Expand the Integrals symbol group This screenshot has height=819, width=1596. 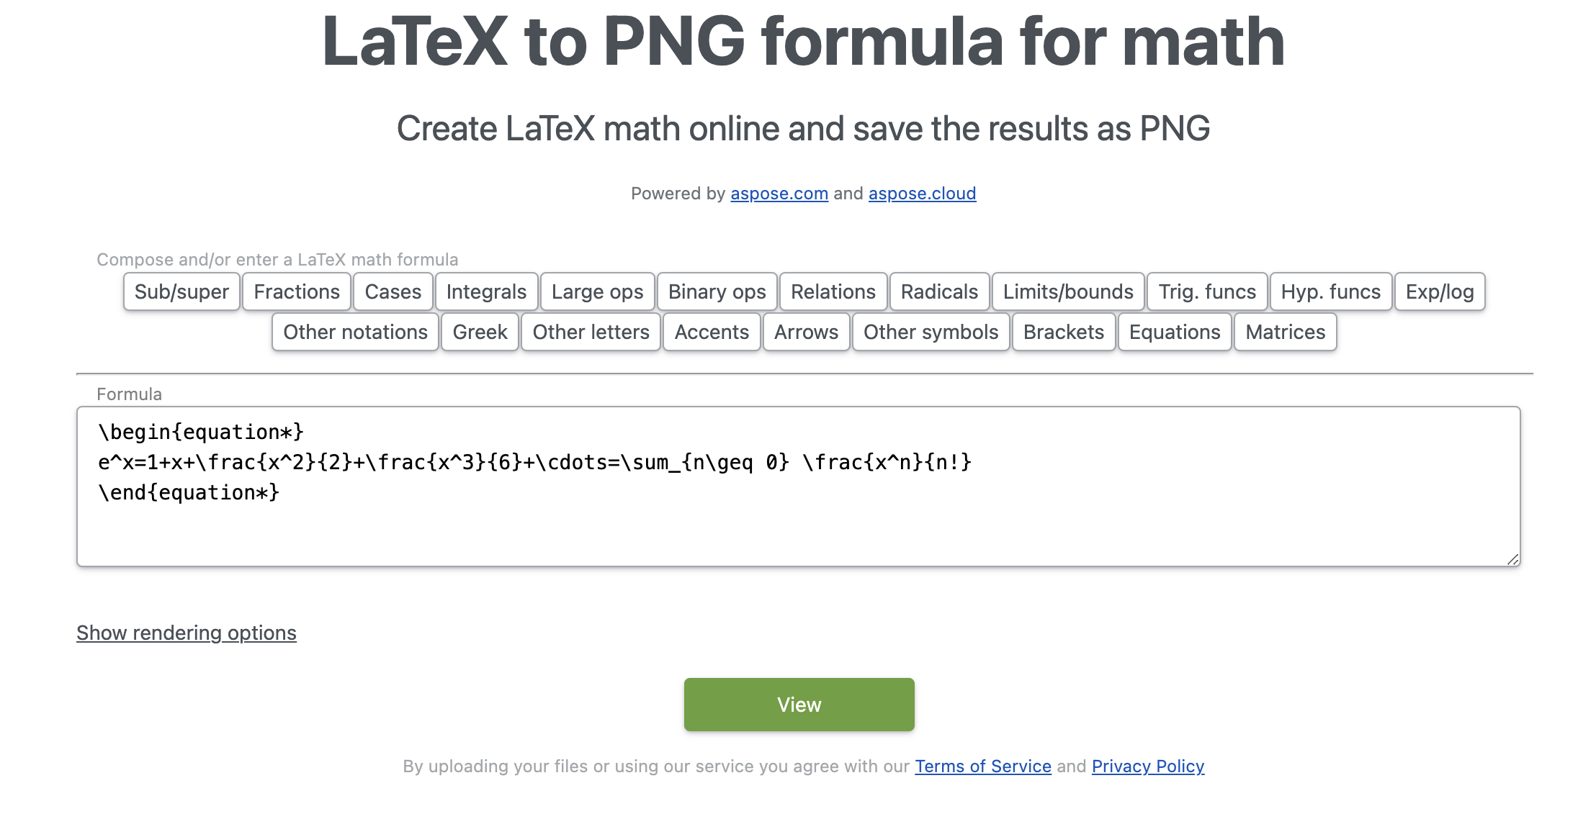486,291
